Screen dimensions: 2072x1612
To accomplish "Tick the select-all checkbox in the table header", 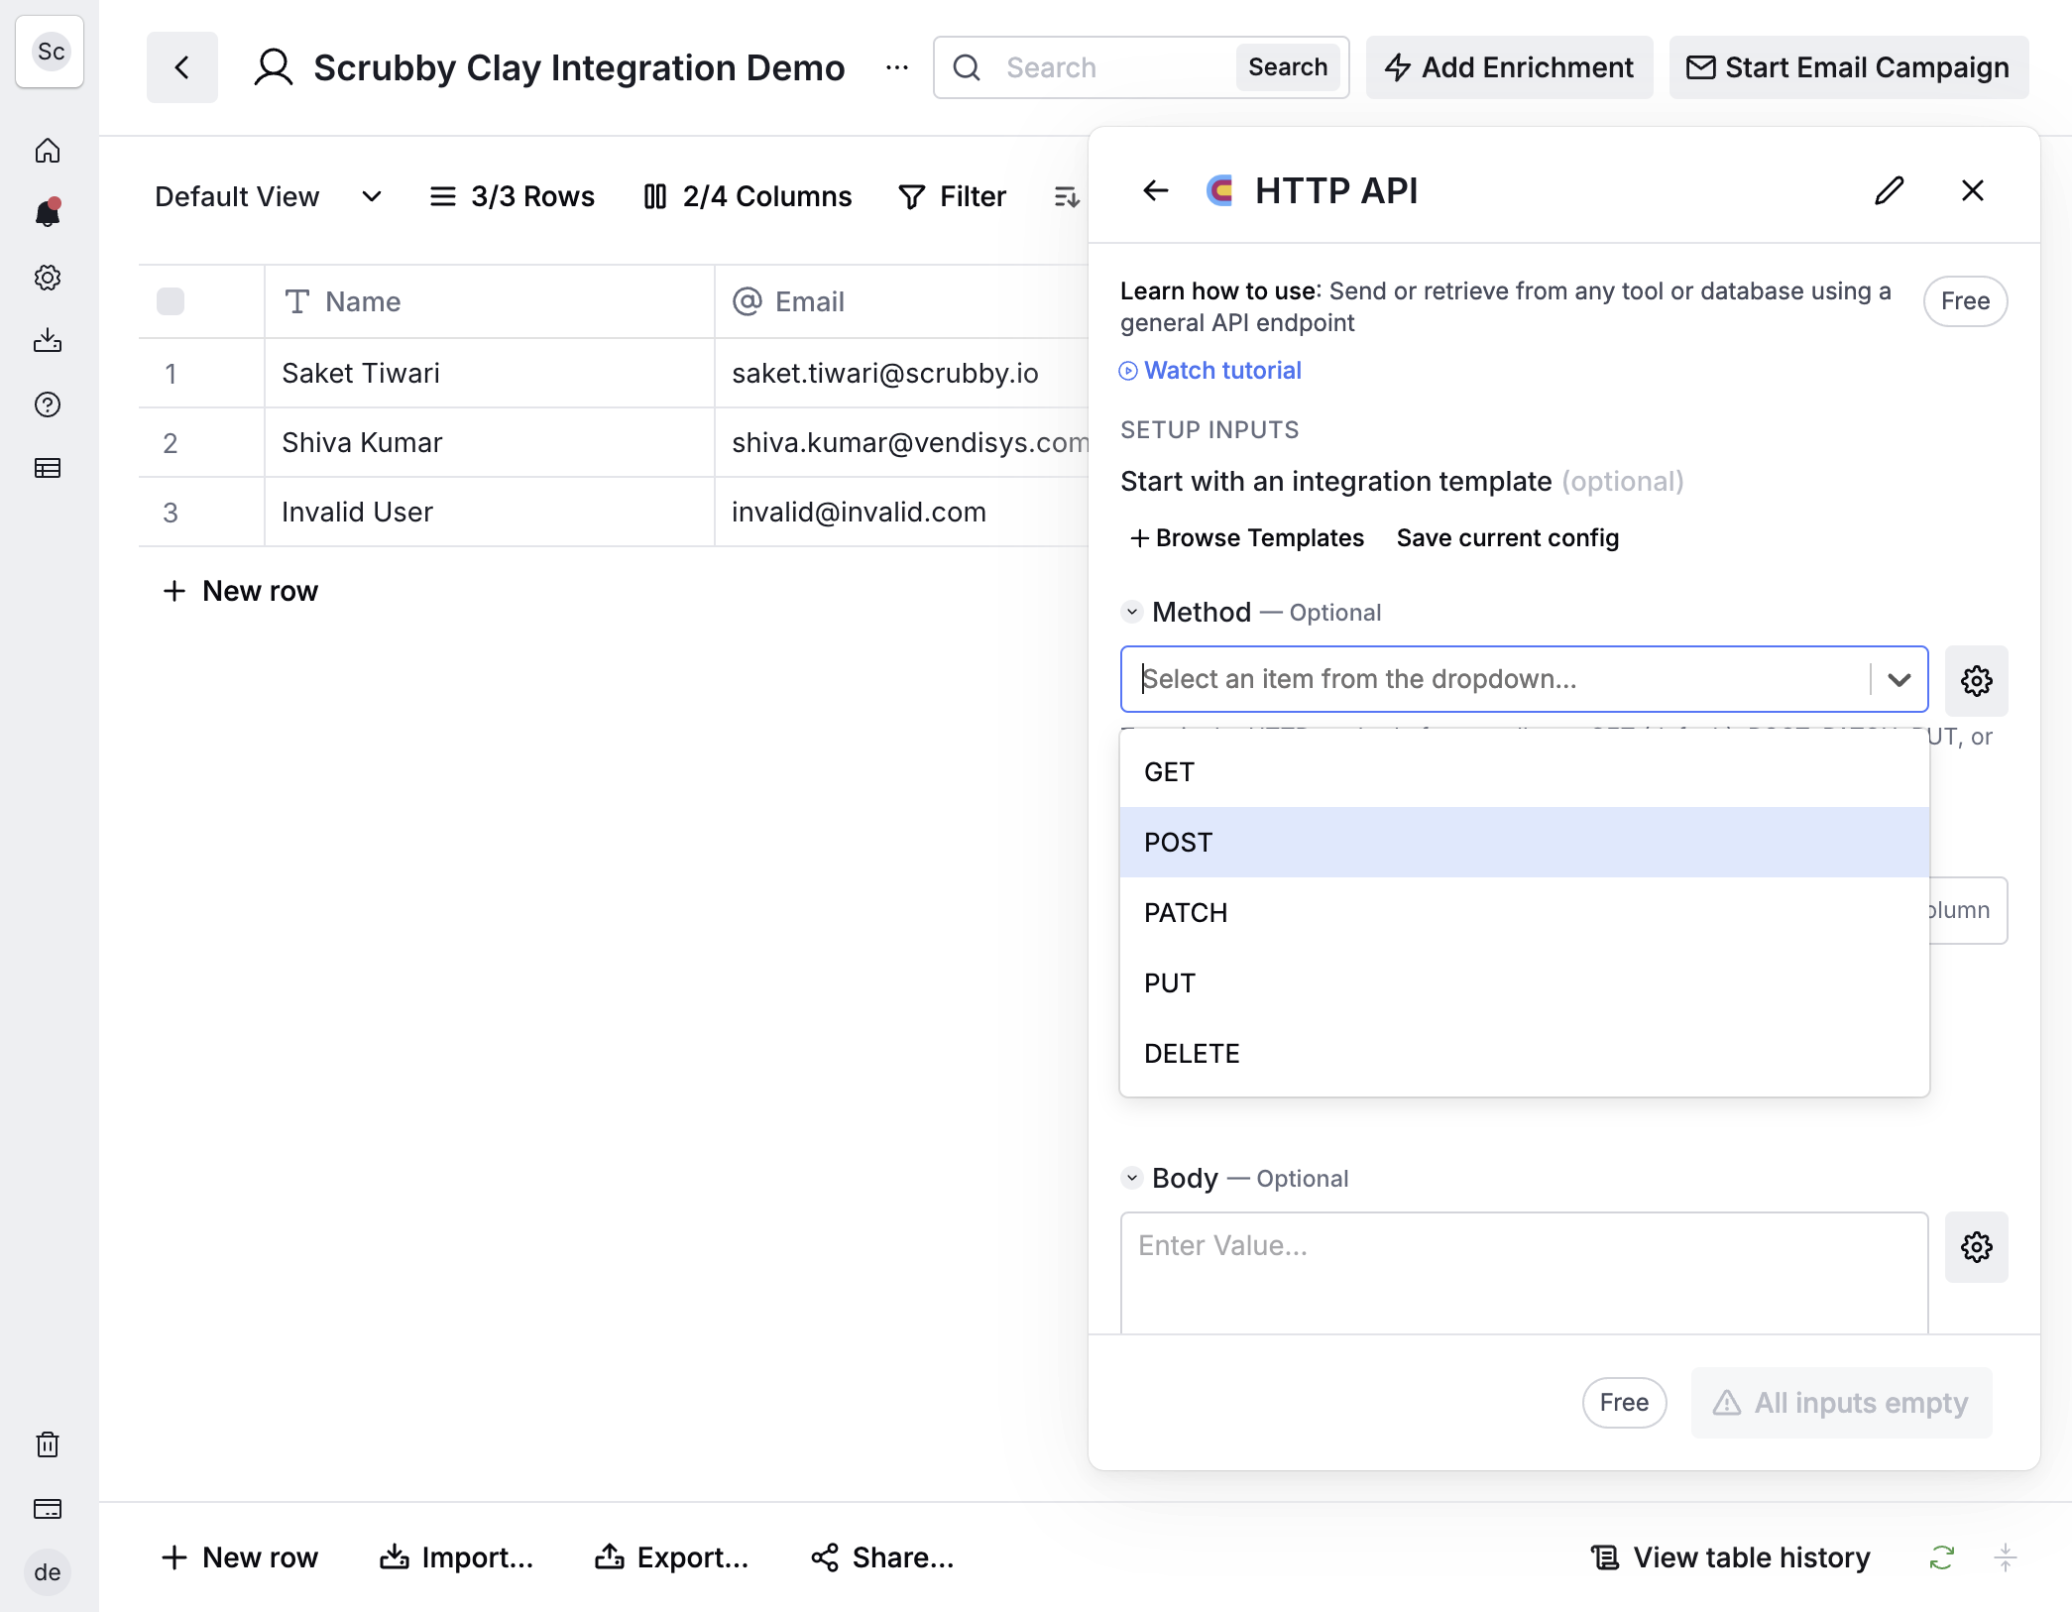I will click(x=171, y=301).
